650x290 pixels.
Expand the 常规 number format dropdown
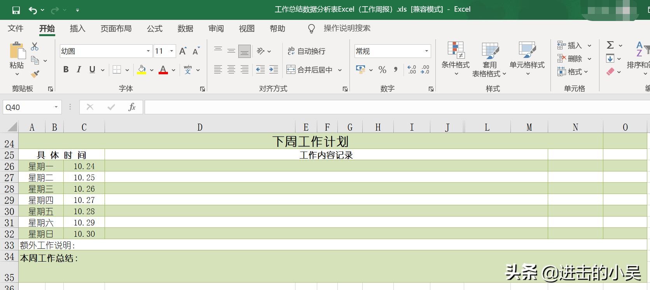[x=426, y=51]
